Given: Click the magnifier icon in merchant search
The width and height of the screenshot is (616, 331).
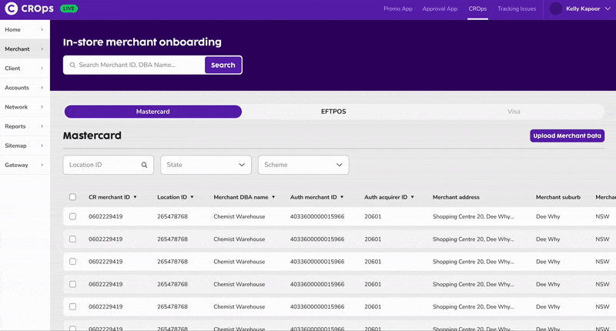Looking at the screenshot, I should pos(72,65).
